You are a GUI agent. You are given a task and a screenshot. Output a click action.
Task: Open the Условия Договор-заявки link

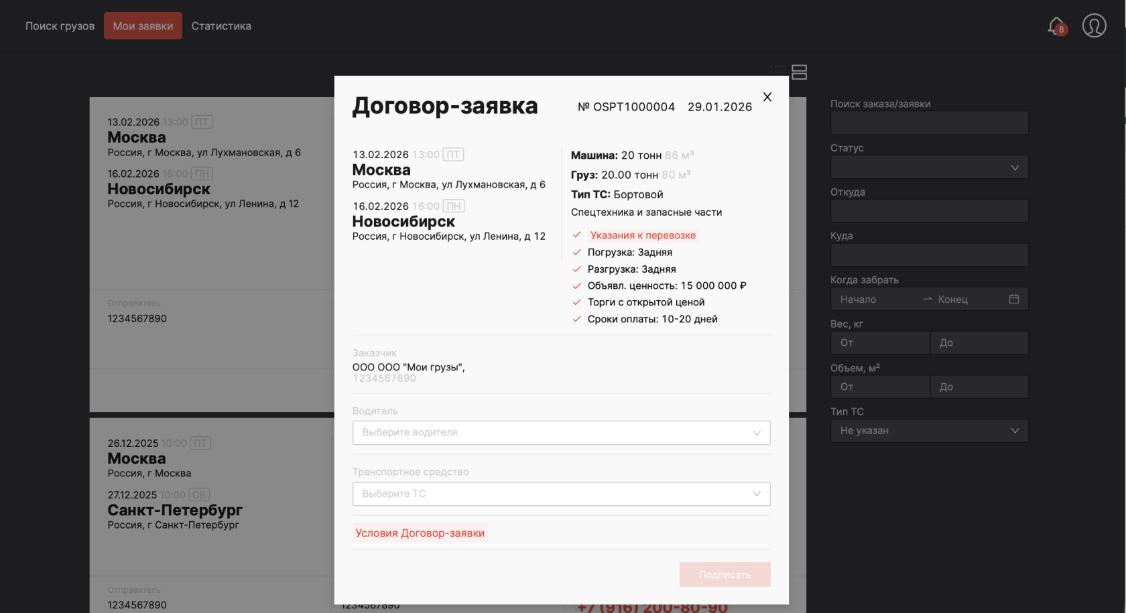pyautogui.click(x=420, y=533)
